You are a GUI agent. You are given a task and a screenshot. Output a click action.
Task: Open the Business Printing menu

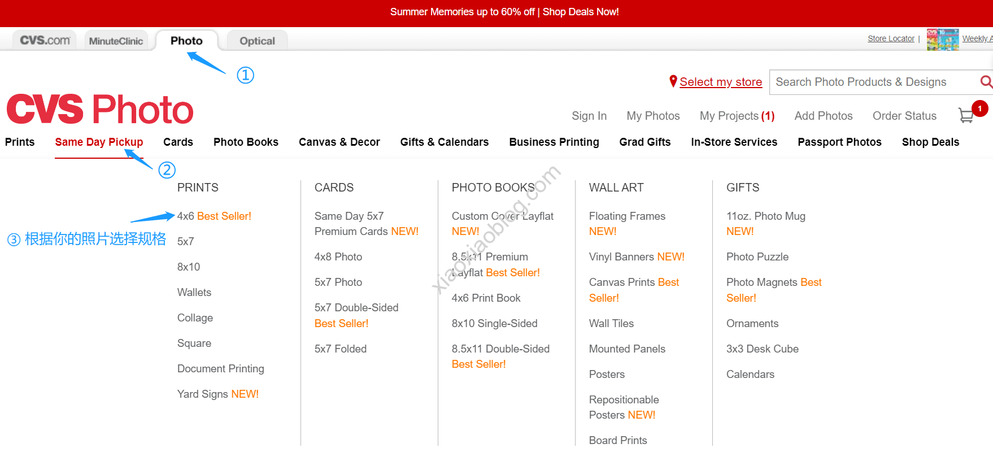point(554,142)
